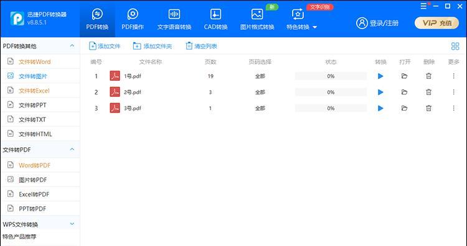
Task: Change page selection 全部 for 1号.pdf
Action: 260,76
